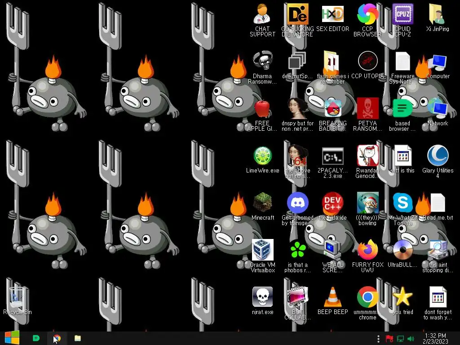Open the LimeWire.exe icon
This screenshot has width=460, height=345.
point(262,156)
